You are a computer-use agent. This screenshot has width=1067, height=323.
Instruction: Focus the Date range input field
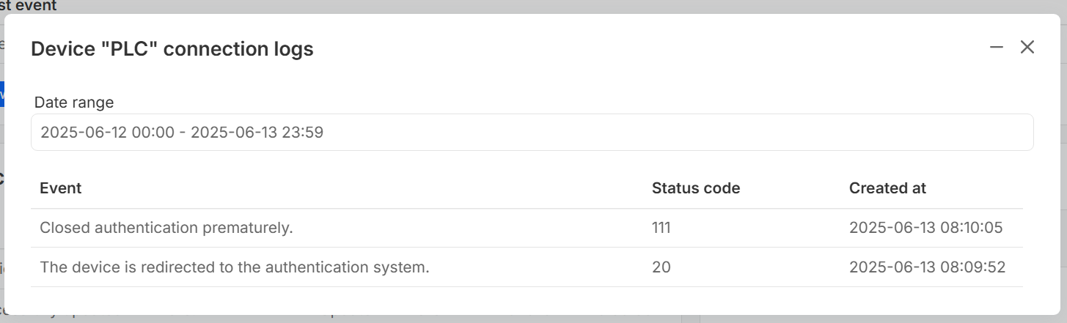coord(532,133)
